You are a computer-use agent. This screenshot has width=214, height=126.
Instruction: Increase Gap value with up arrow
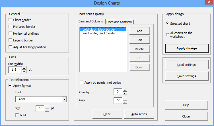(x=125, y=99)
